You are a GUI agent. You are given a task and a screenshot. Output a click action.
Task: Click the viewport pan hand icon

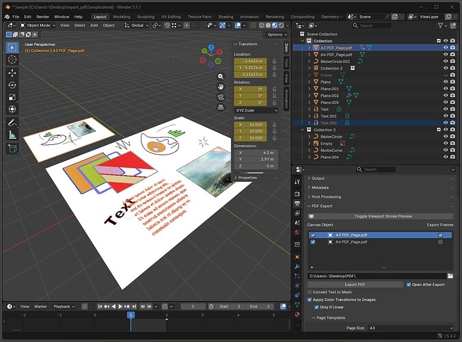[x=220, y=87]
